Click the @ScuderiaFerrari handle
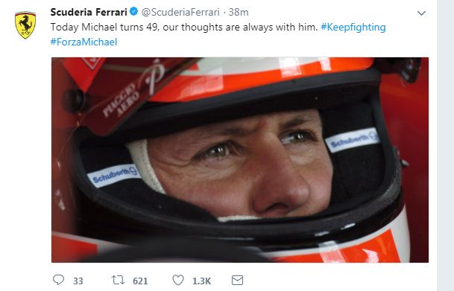This screenshot has width=454, height=291. (x=180, y=12)
